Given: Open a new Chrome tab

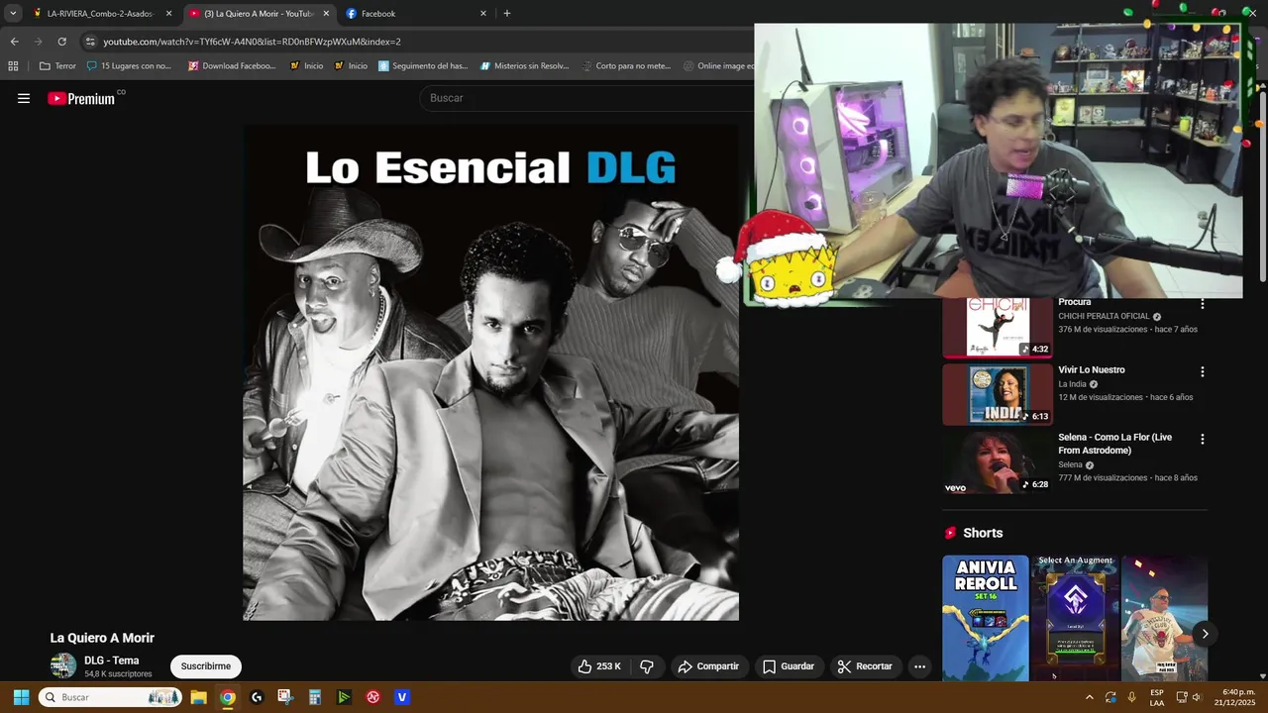Looking at the screenshot, I should [x=507, y=14].
